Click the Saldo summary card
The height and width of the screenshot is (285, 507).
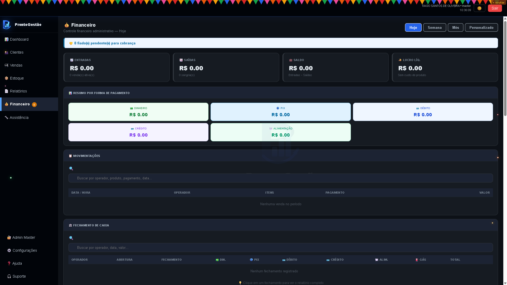pos(336,67)
